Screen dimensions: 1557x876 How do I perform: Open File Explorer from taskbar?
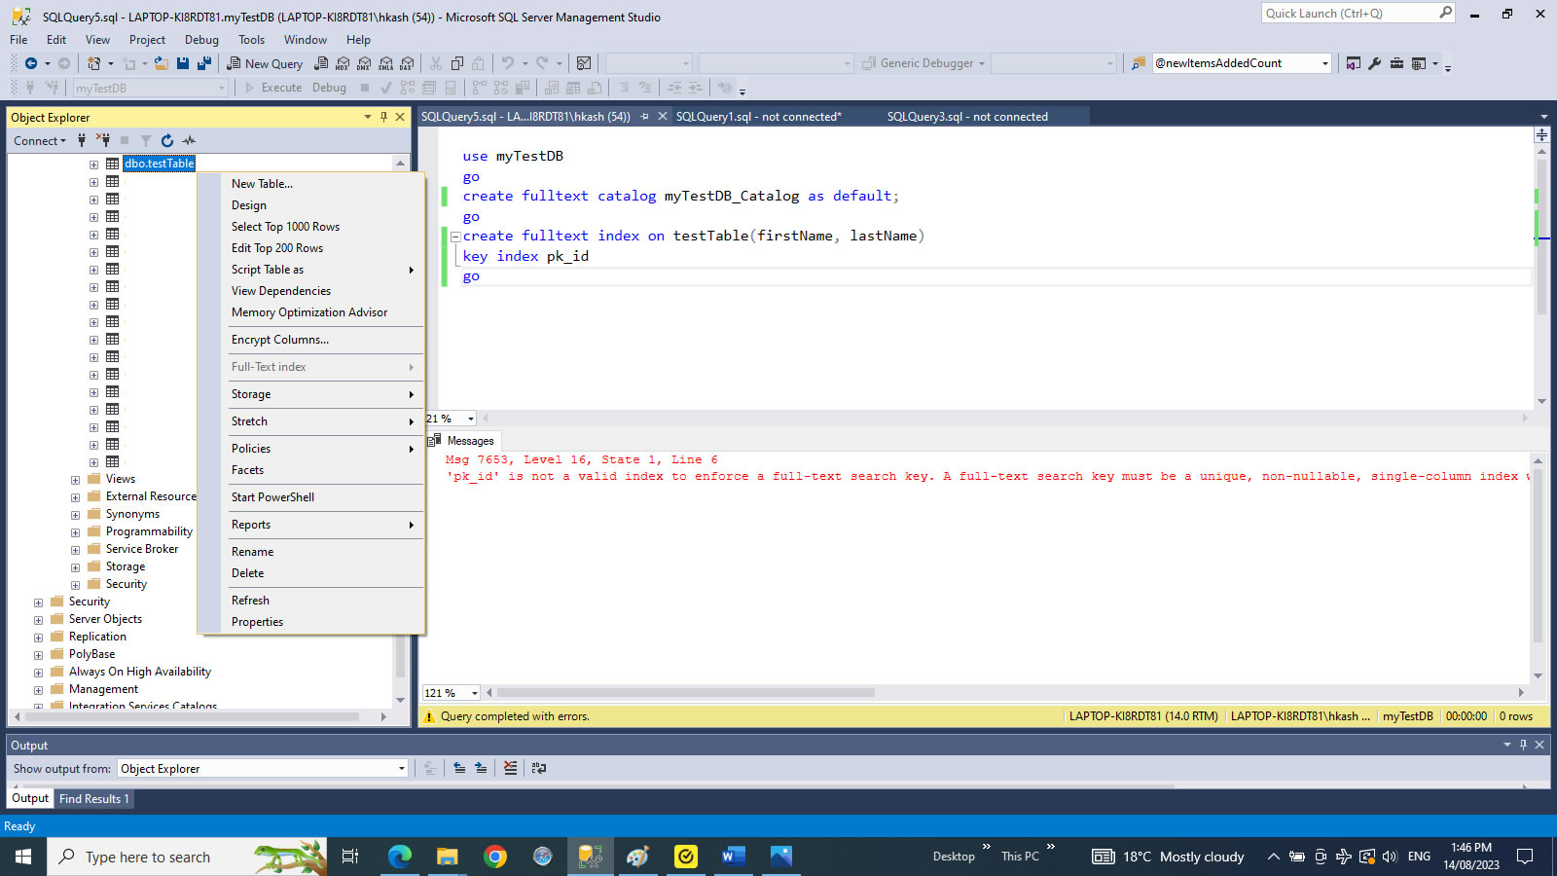tap(448, 857)
